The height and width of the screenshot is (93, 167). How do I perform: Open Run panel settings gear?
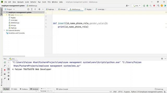click(x=162, y=59)
